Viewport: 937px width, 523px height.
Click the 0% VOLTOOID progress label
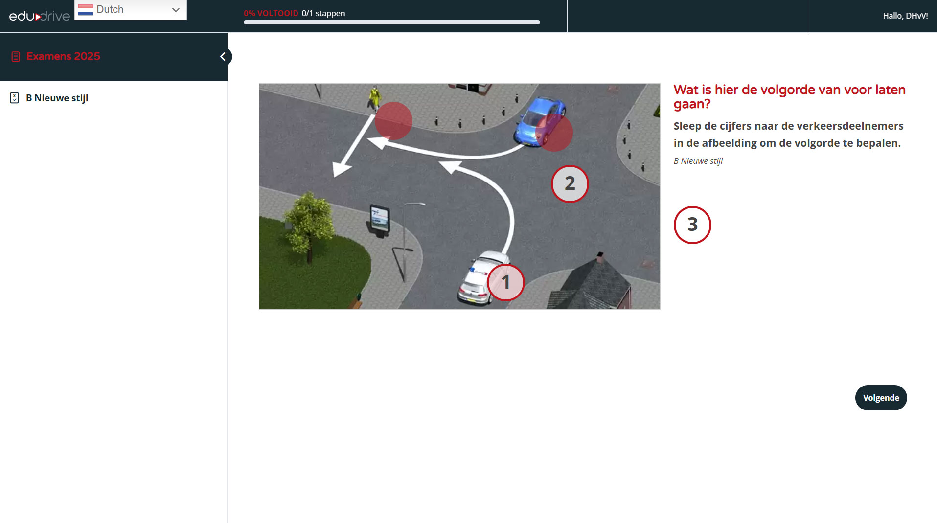click(271, 13)
